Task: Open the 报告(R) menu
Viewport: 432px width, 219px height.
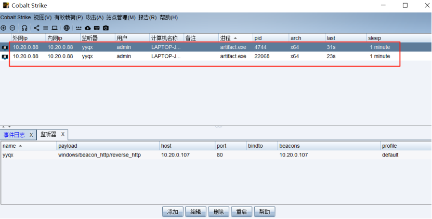Action: [148, 17]
